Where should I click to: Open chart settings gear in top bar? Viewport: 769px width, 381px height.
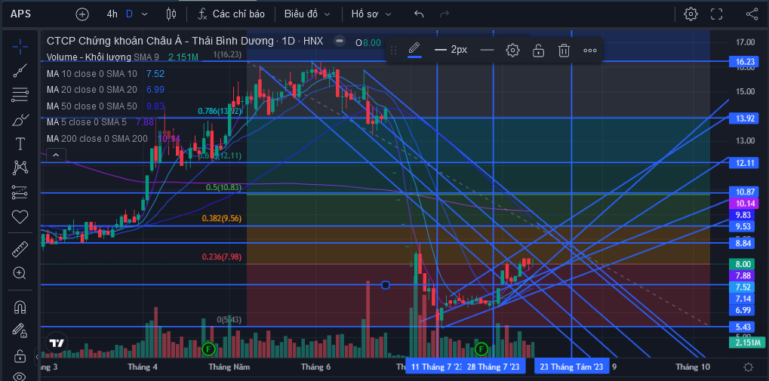pyautogui.click(x=691, y=14)
